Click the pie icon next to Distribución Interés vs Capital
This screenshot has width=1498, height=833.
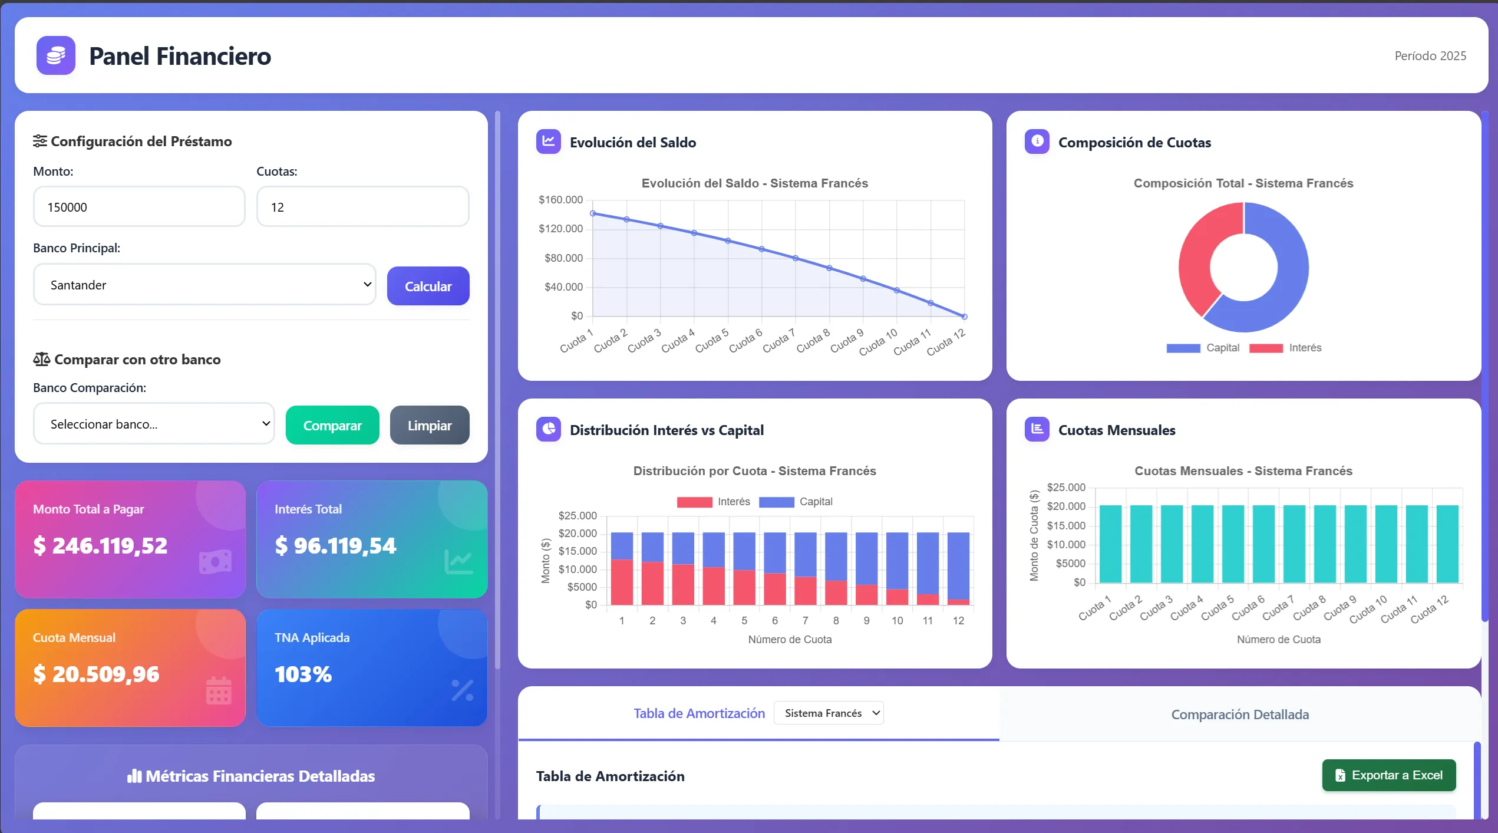click(x=548, y=429)
